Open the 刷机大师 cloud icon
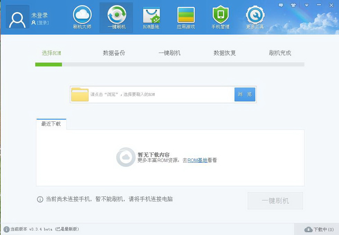 pos(82,18)
